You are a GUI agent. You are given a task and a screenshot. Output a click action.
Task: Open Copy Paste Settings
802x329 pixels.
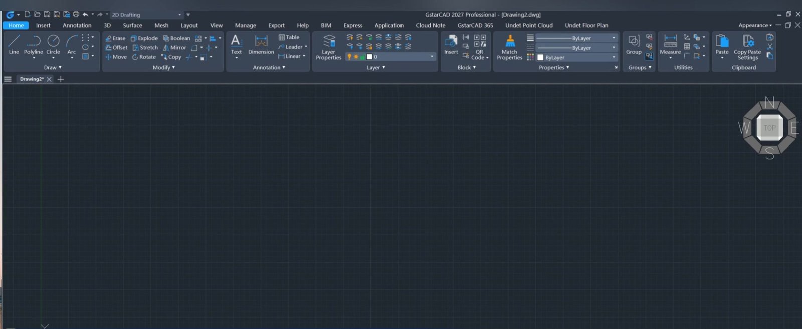[747, 47]
